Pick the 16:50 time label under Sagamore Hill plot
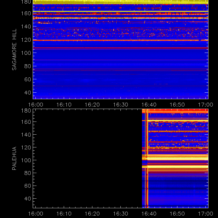Screen dimensions: 218x218 click(x=177, y=105)
